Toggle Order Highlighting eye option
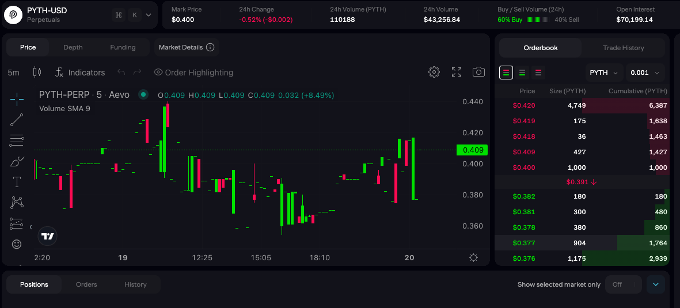 click(x=193, y=73)
